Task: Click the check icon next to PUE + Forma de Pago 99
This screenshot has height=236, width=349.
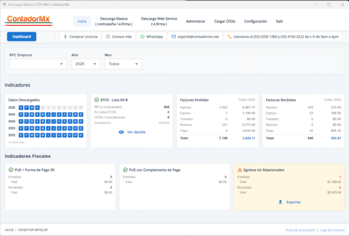Action: (x=11, y=170)
